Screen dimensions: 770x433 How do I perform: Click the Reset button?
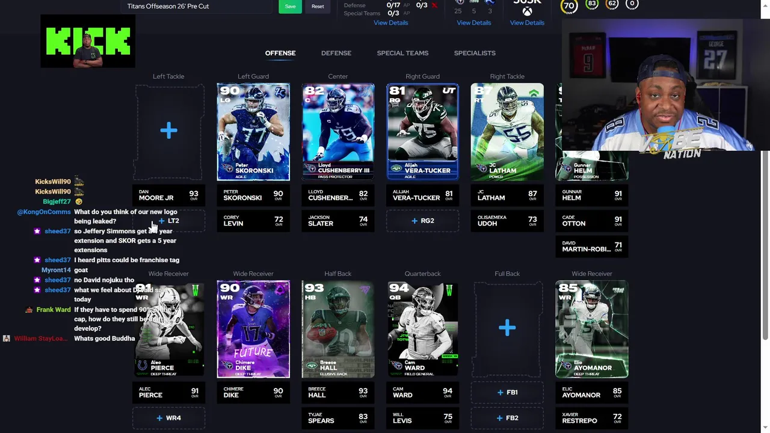pos(318,6)
